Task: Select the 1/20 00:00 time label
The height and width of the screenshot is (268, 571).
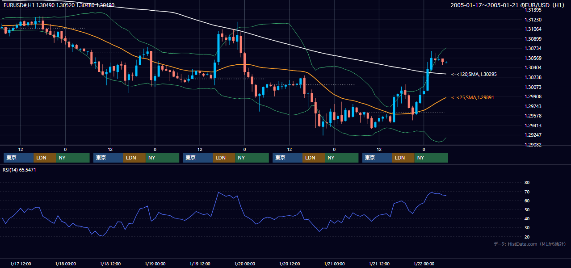Action: point(244,264)
